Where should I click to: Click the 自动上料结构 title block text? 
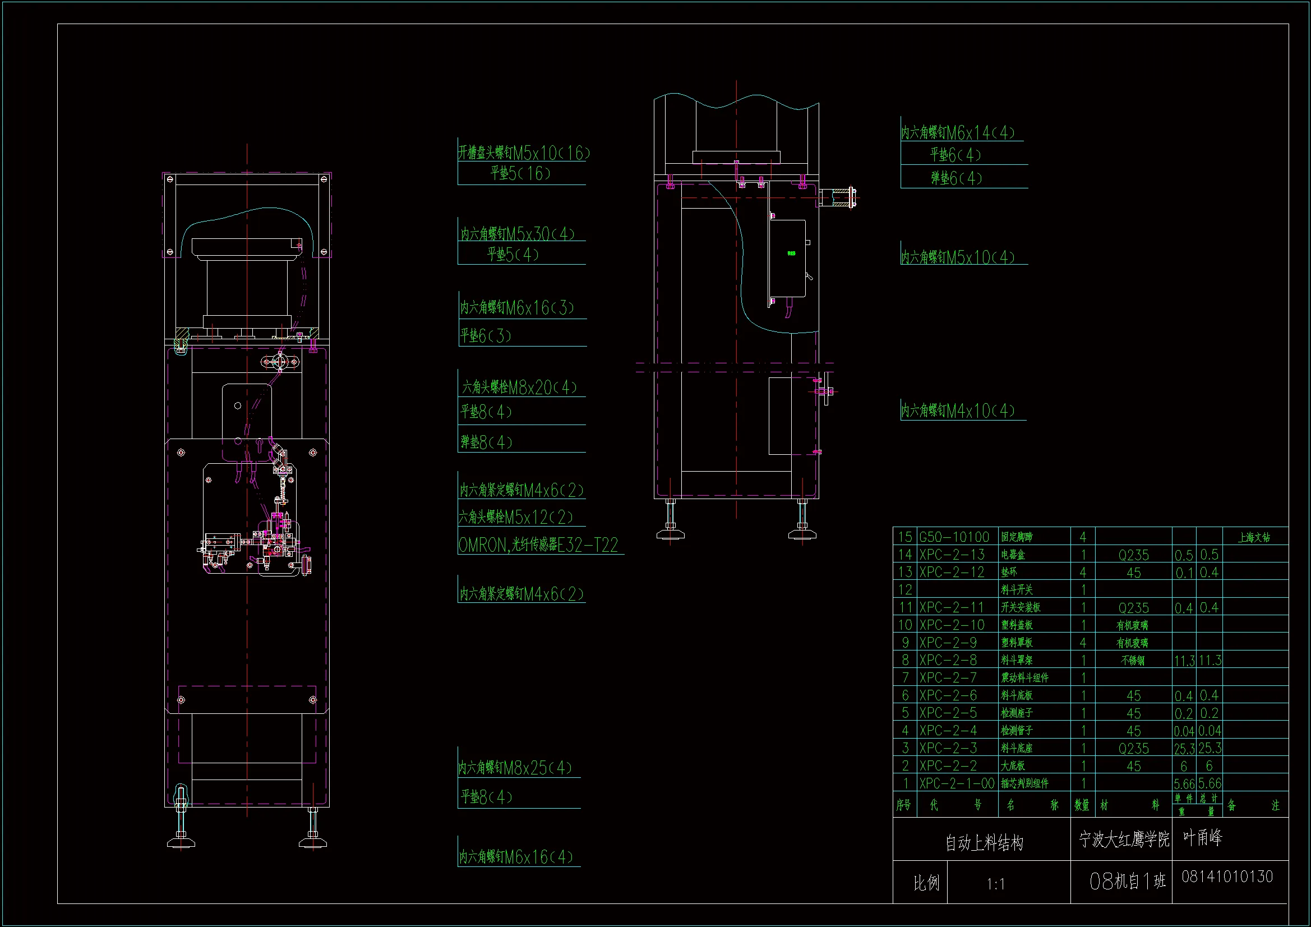[984, 842]
